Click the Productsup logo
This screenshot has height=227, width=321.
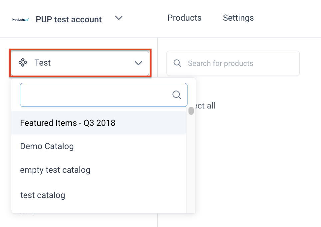tap(19, 19)
